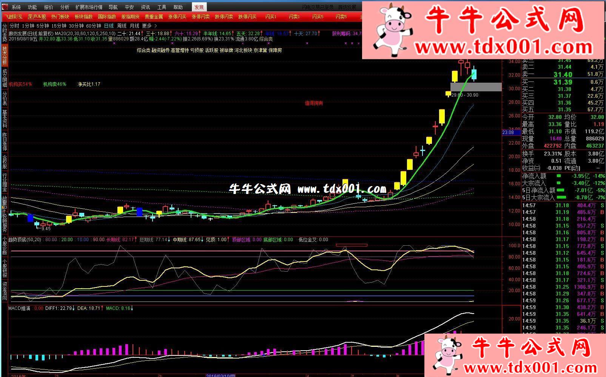The image size is (606, 377).
Task: Expand 更多 period options
Action: (147, 26)
